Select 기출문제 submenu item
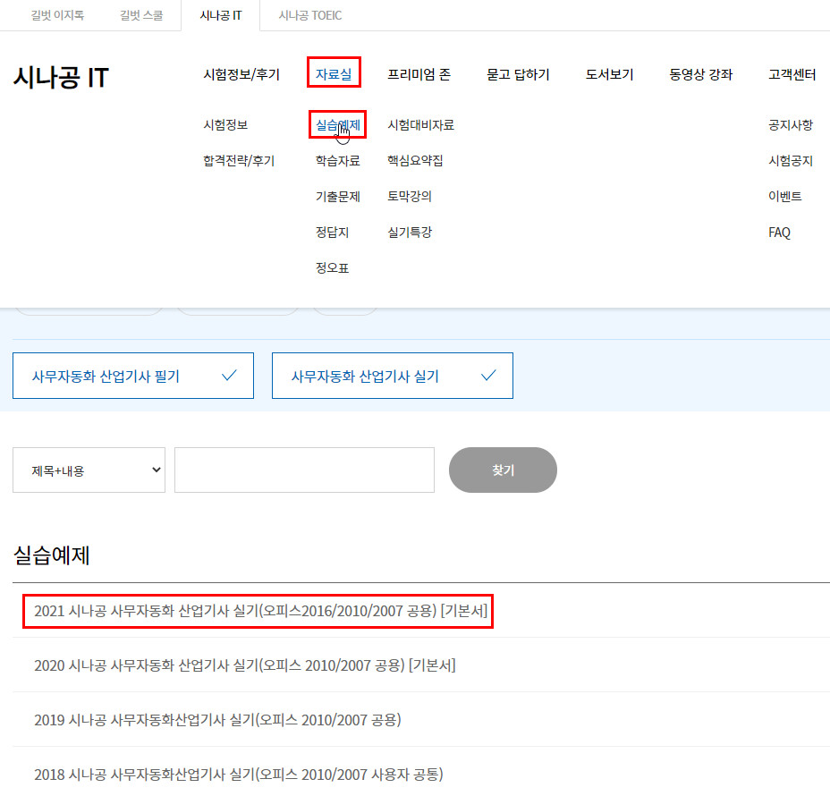830x796 pixels. [338, 197]
